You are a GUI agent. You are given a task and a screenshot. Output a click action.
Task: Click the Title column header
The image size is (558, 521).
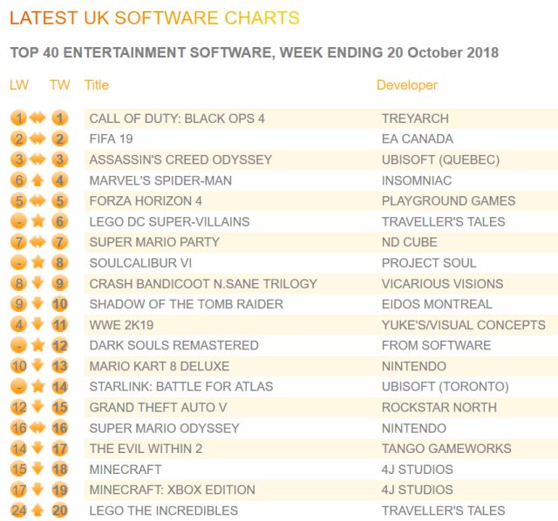click(97, 85)
